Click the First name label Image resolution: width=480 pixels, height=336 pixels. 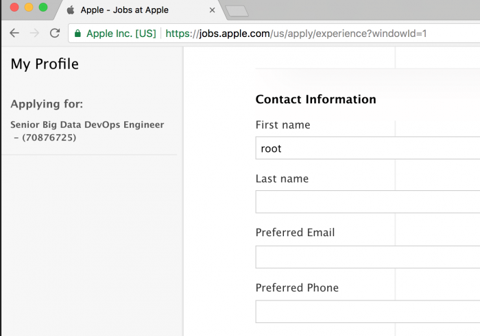click(283, 125)
